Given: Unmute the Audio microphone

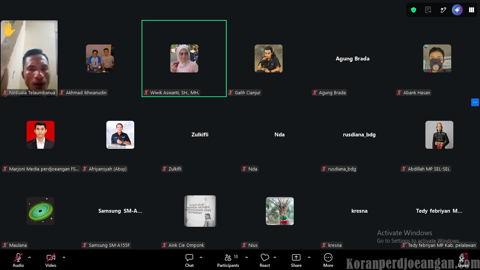Looking at the screenshot, I should click(x=18, y=261).
